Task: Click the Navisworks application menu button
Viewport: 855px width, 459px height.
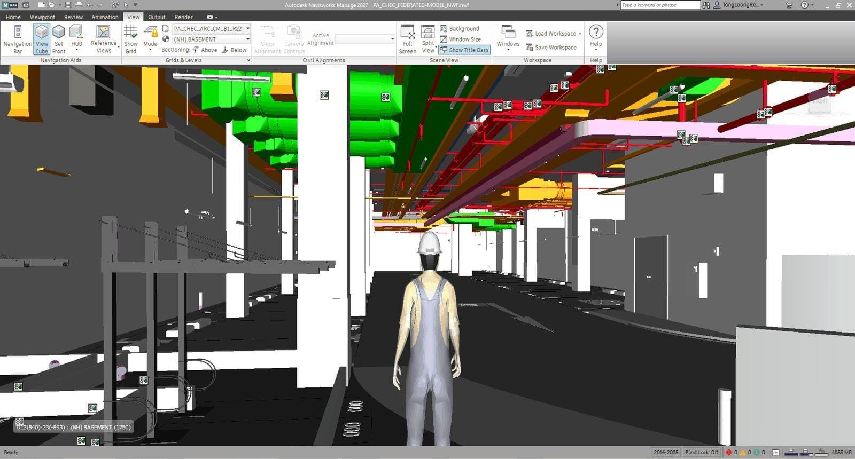Action: tap(10, 5)
